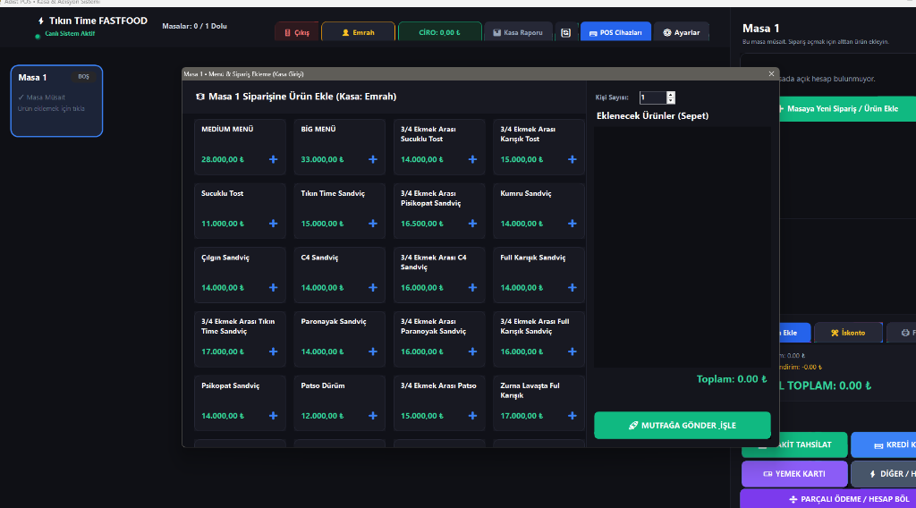Open Ayarlar settings
The height and width of the screenshot is (508, 916).
[x=681, y=33]
